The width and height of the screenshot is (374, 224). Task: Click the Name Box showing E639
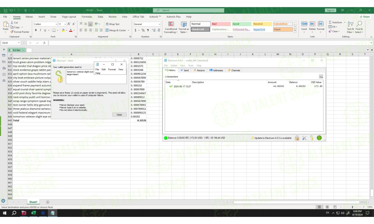click(11, 43)
